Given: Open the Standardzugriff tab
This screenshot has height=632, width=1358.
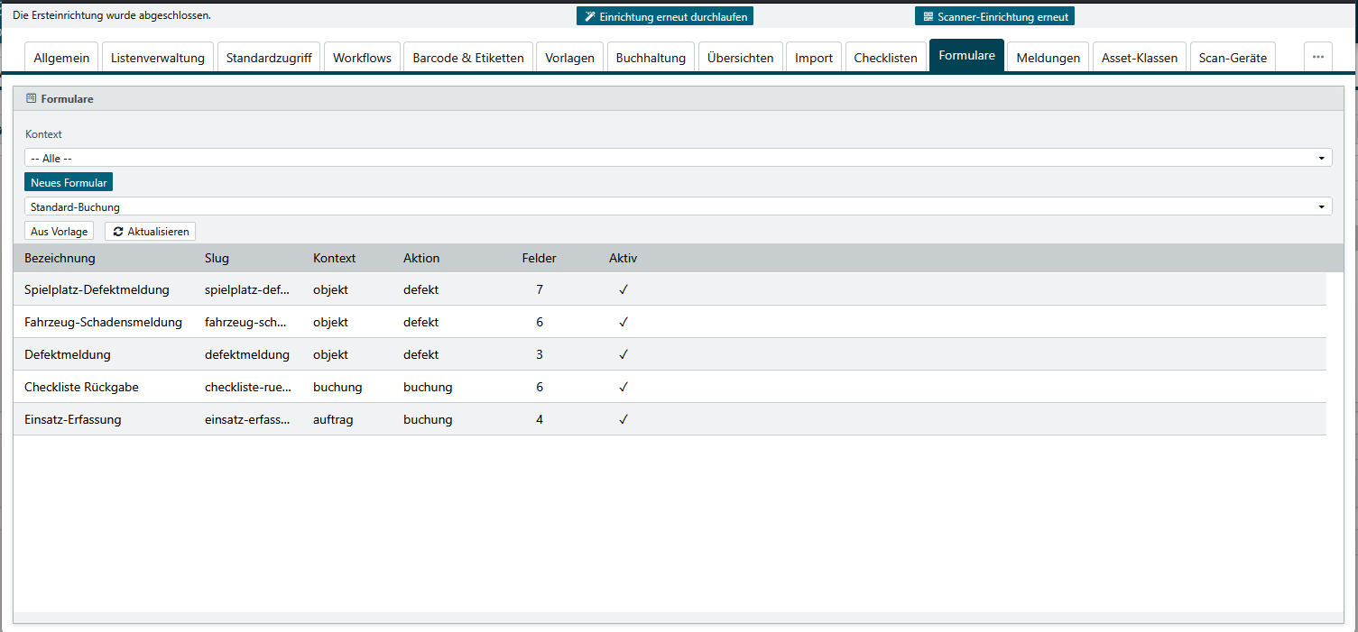Looking at the screenshot, I should [269, 57].
